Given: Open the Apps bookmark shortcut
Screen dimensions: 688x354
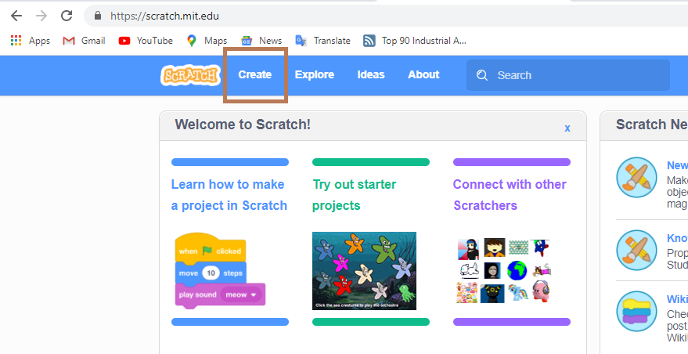Looking at the screenshot, I should click(x=31, y=41).
